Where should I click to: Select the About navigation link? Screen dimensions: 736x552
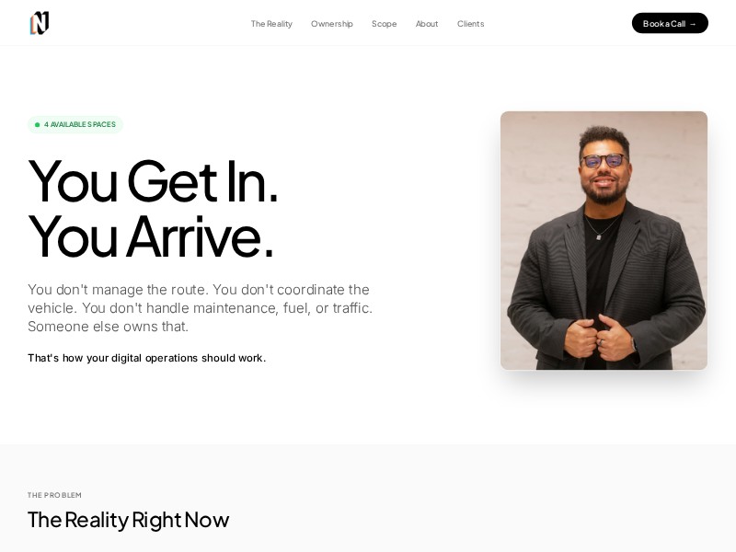[x=427, y=24]
